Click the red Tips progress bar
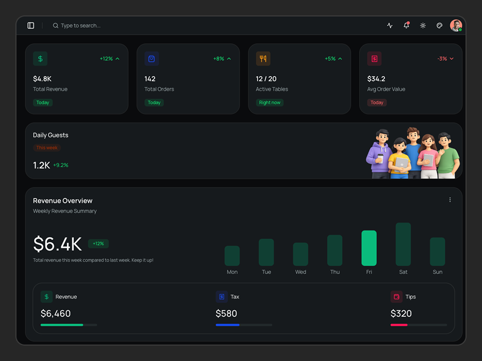The height and width of the screenshot is (361, 482). click(x=419, y=325)
